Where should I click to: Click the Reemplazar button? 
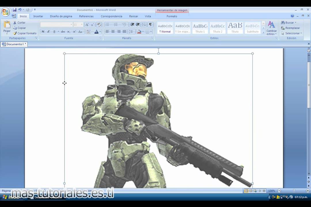[x=290, y=28]
